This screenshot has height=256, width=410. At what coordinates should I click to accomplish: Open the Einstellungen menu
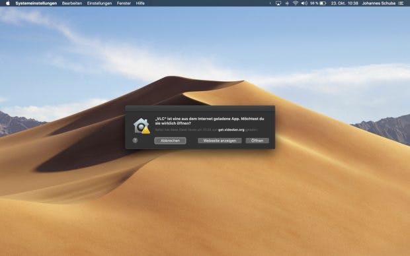(x=99, y=3)
